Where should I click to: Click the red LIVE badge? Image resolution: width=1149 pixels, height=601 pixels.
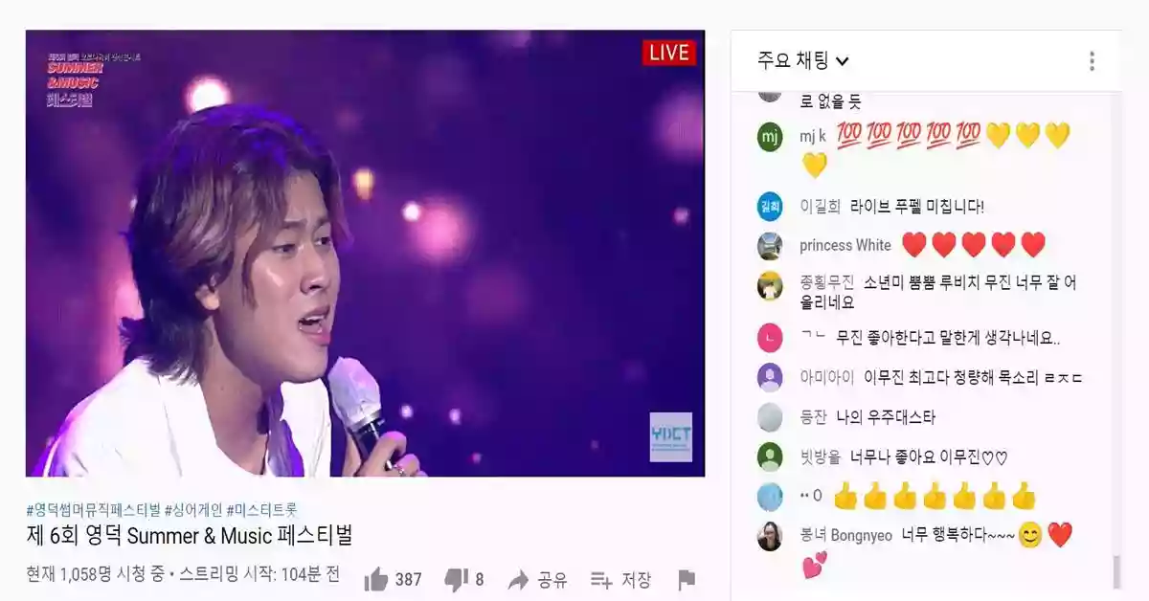coord(668,53)
